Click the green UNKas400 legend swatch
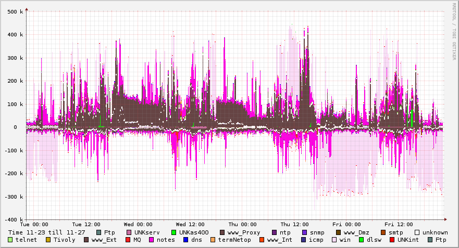 click(x=174, y=232)
